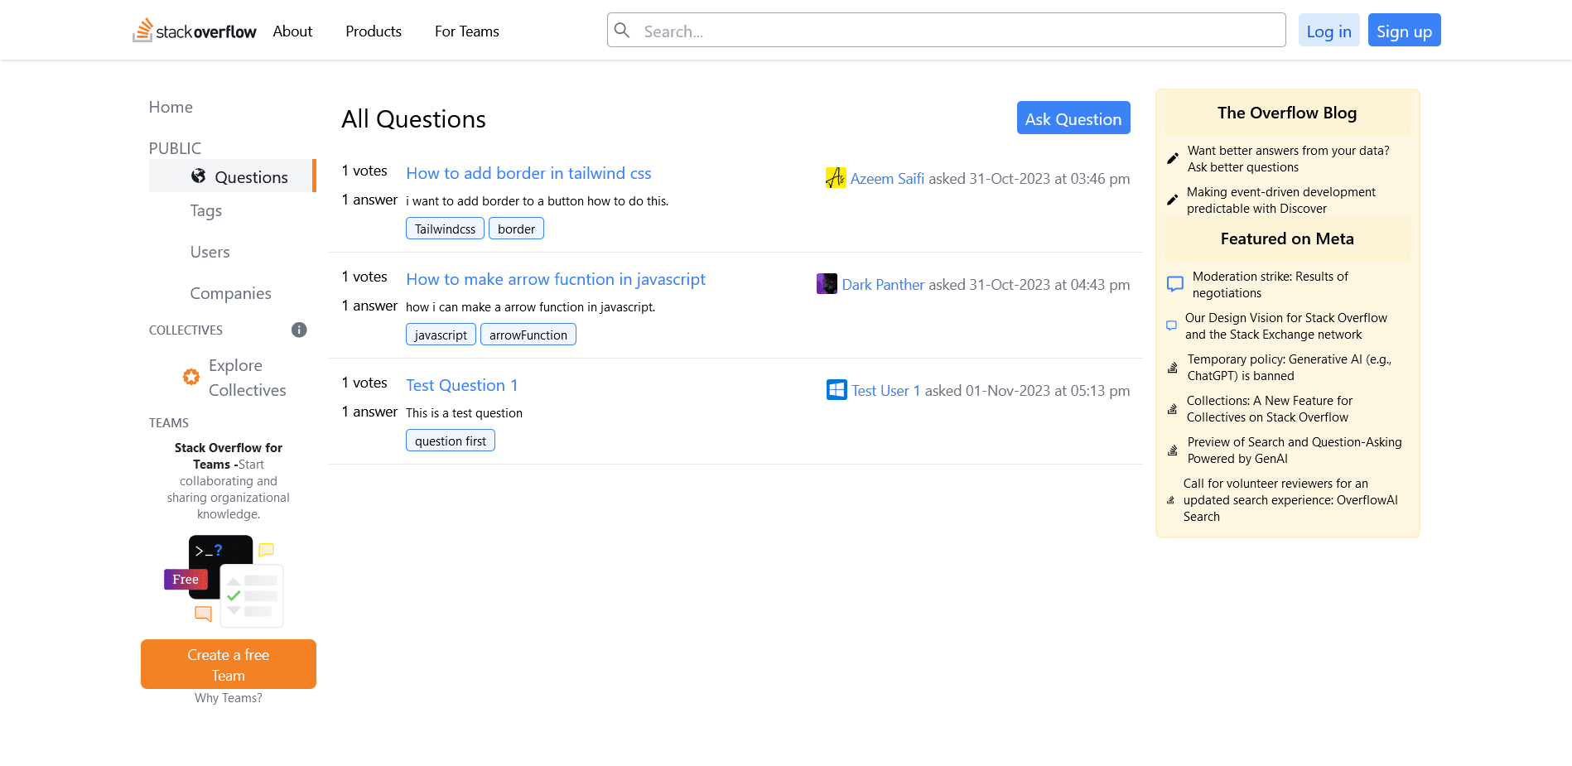Click the Explore Collectives orange icon
Image resolution: width=1572 pixels, height=766 pixels.
[x=190, y=377]
